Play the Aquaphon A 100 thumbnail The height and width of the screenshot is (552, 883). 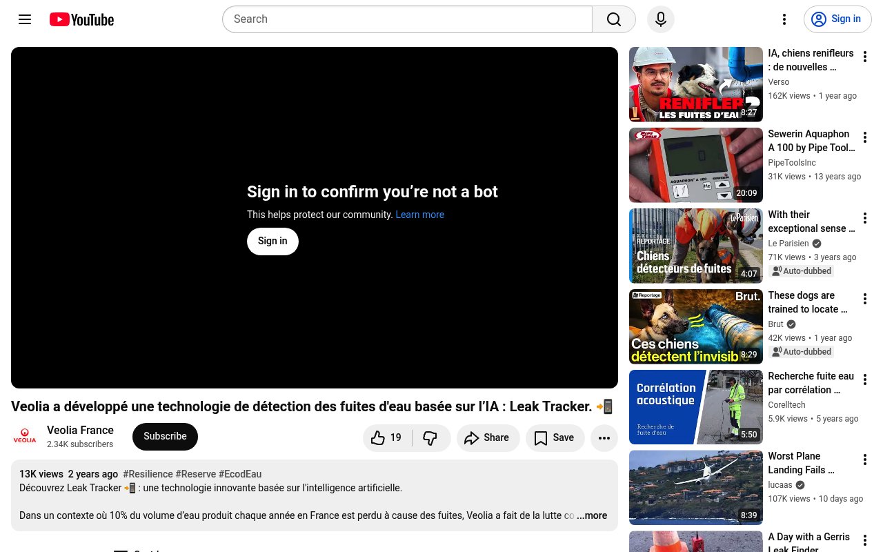[696, 165]
